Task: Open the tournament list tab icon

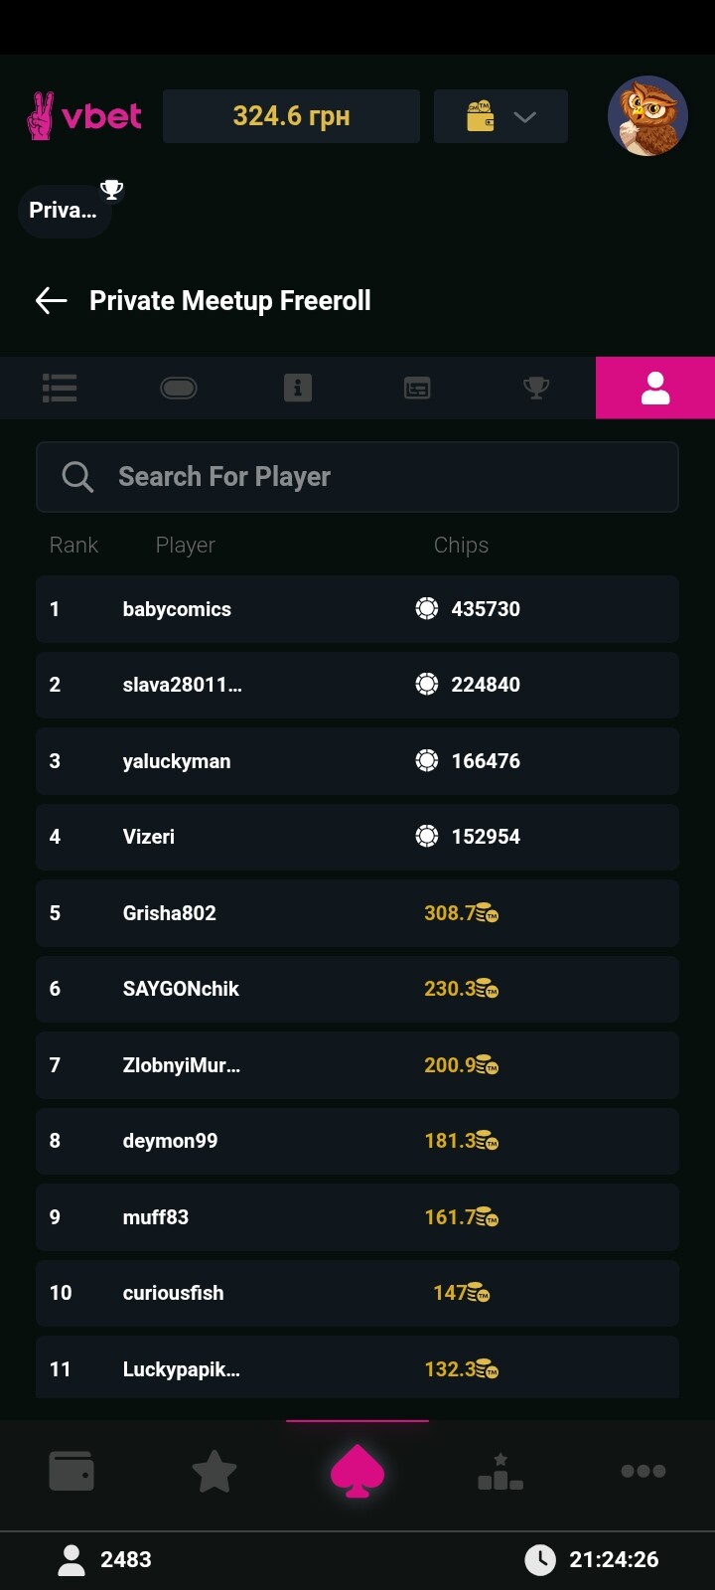Action: (60, 388)
